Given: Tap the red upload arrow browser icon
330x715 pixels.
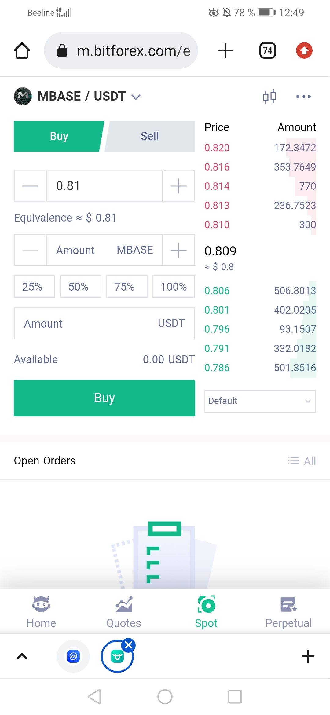Looking at the screenshot, I should 304,50.
